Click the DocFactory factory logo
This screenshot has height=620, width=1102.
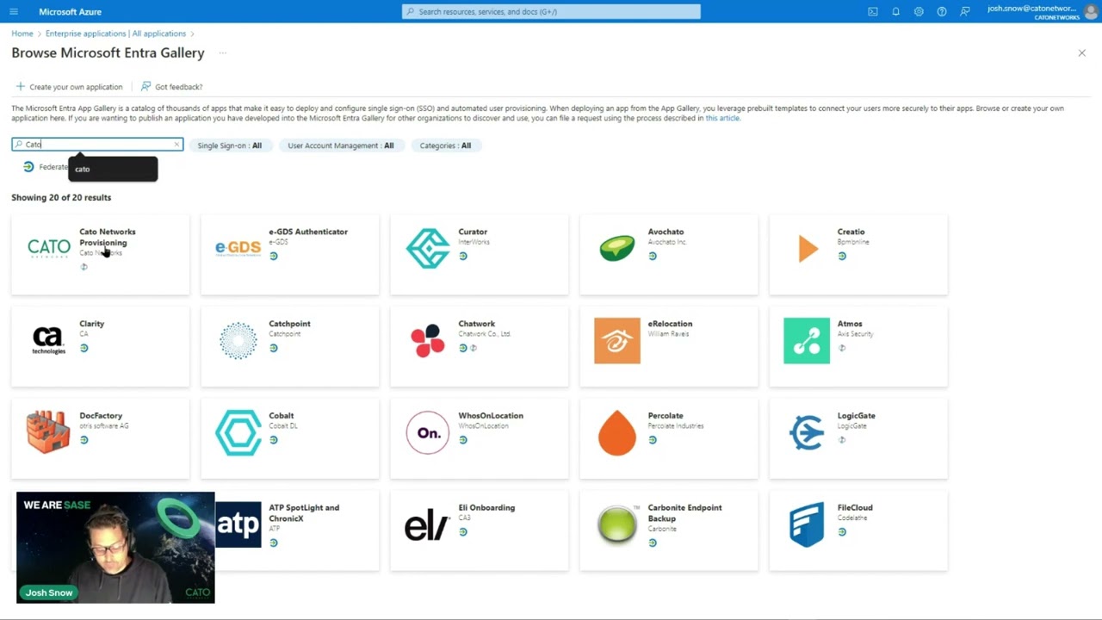pos(48,431)
